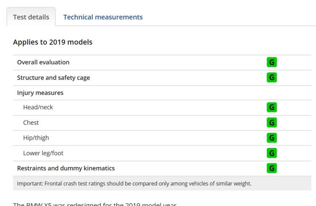
Task: Click the Overall evaluation row label
Action: [x=43, y=63]
